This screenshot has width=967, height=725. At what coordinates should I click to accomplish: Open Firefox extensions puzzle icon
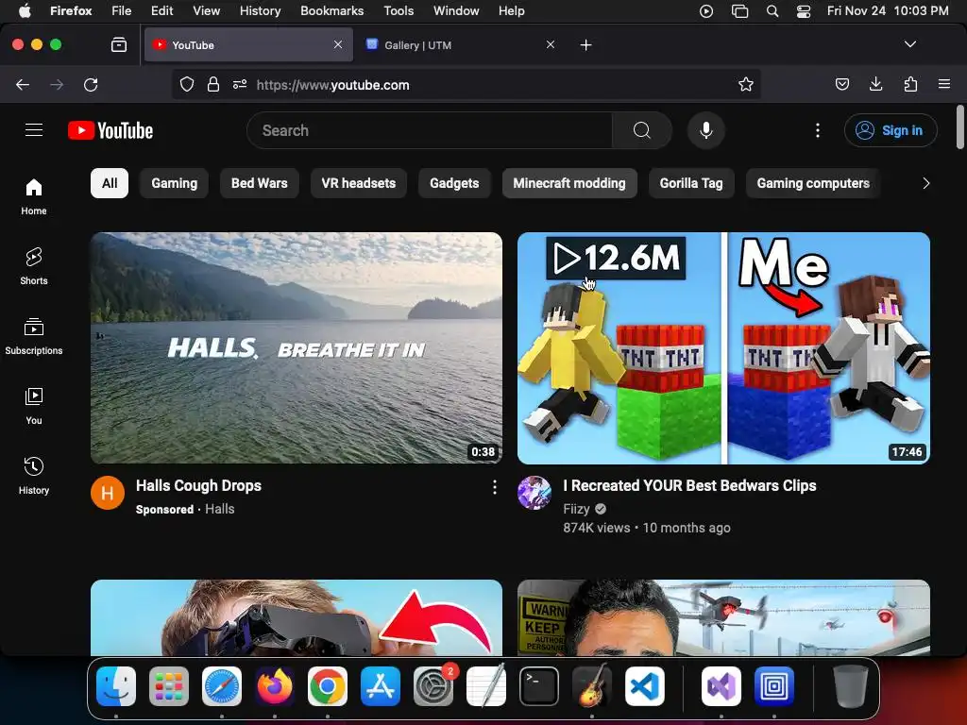coord(910,84)
